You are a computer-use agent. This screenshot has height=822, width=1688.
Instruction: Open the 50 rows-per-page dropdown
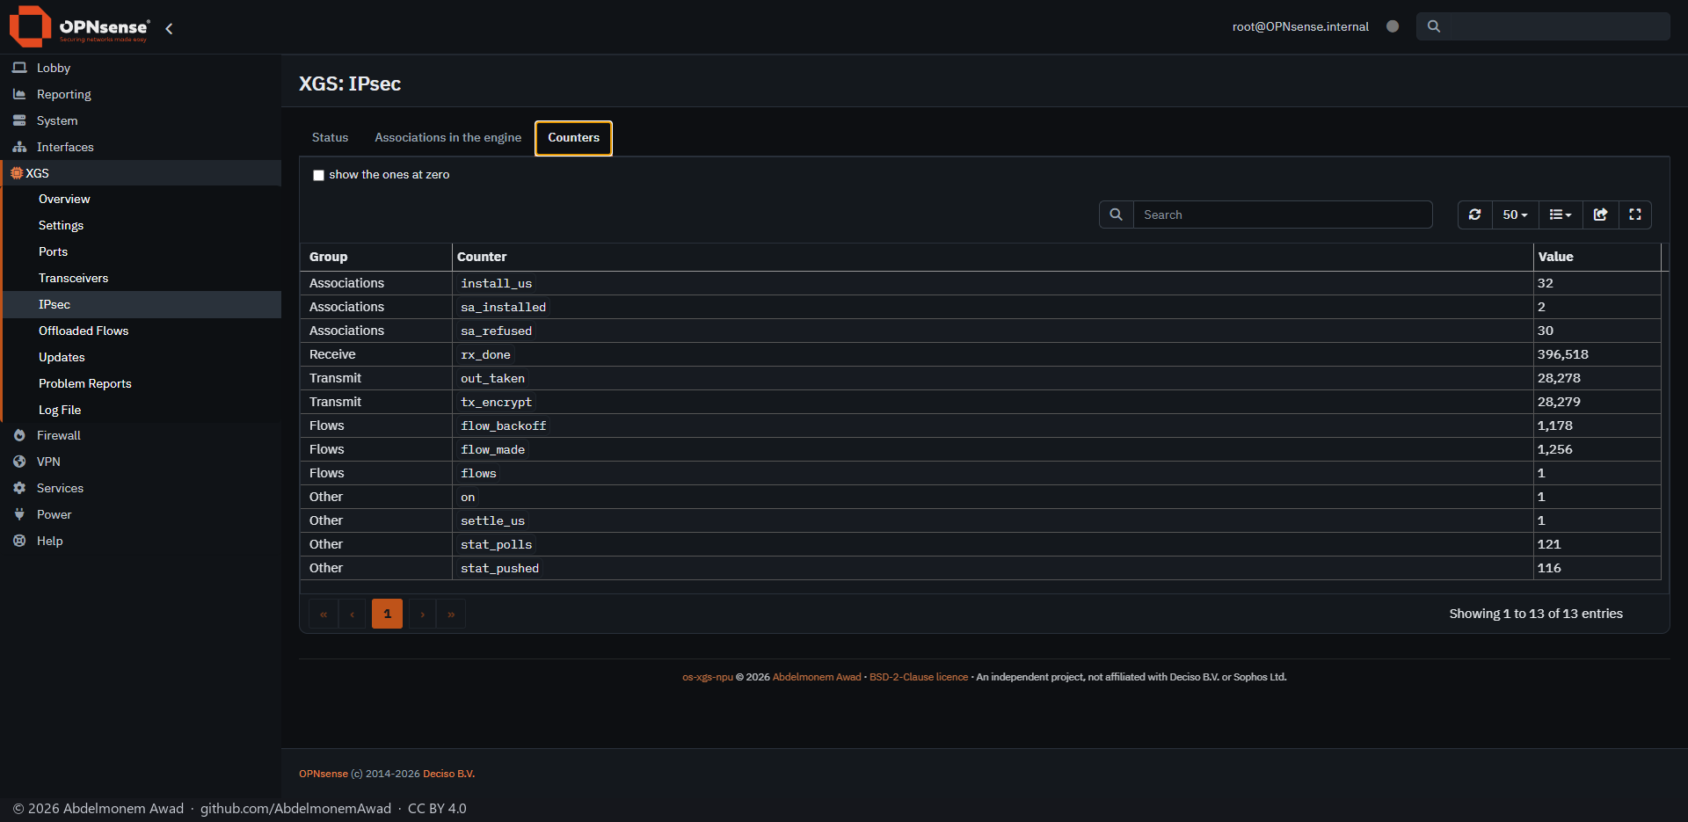(x=1515, y=215)
